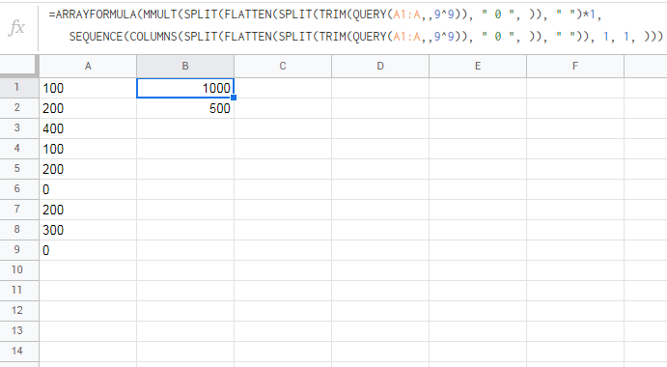
Task: Click cell A8 containing 300
Action: (x=88, y=230)
